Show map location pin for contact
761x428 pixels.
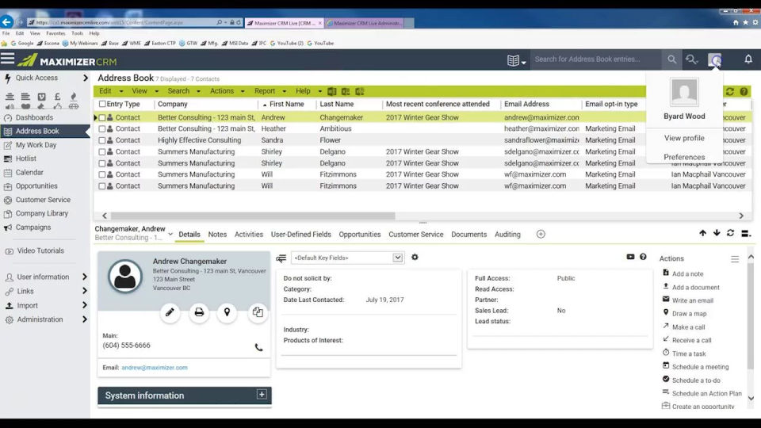[227, 312]
